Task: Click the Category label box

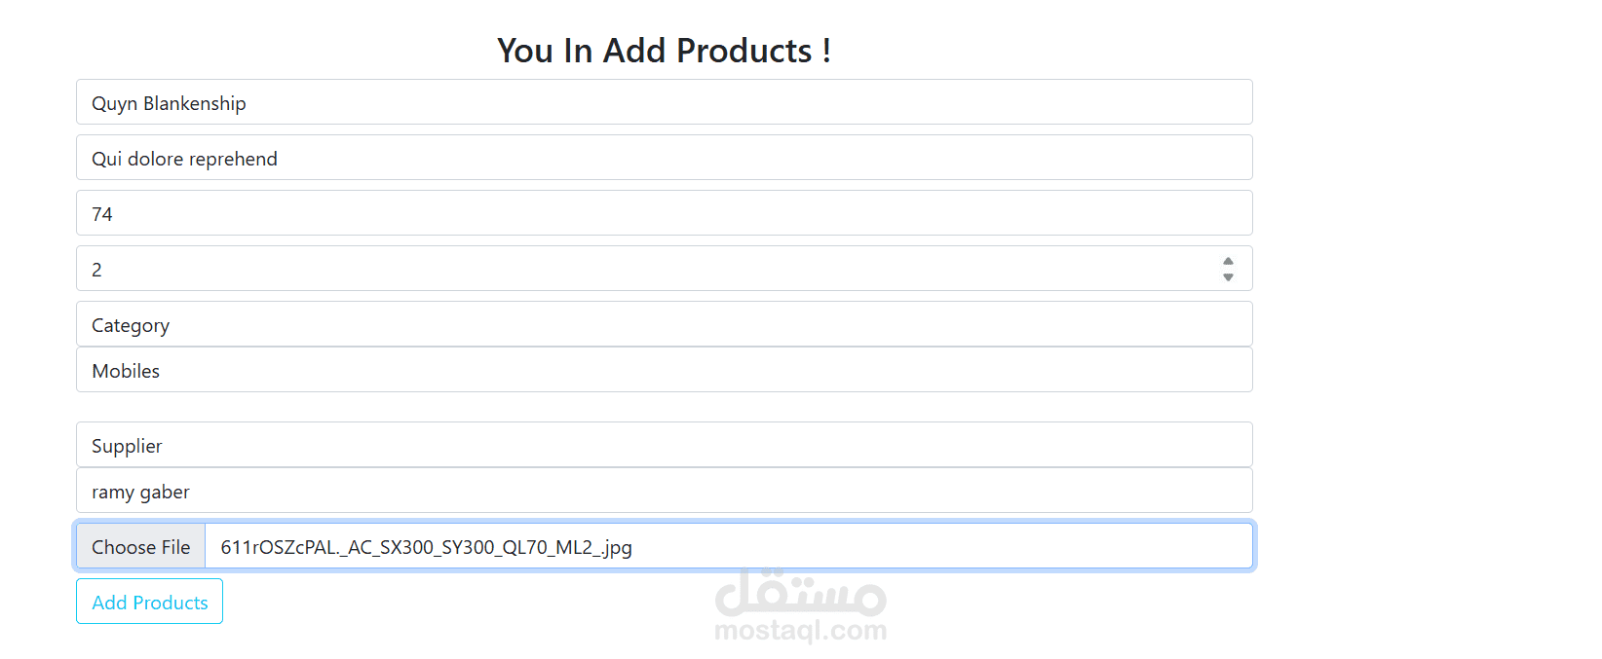Action: [664, 324]
